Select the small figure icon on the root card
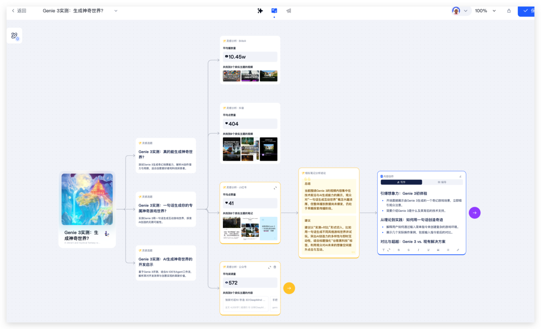 [107, 234]
